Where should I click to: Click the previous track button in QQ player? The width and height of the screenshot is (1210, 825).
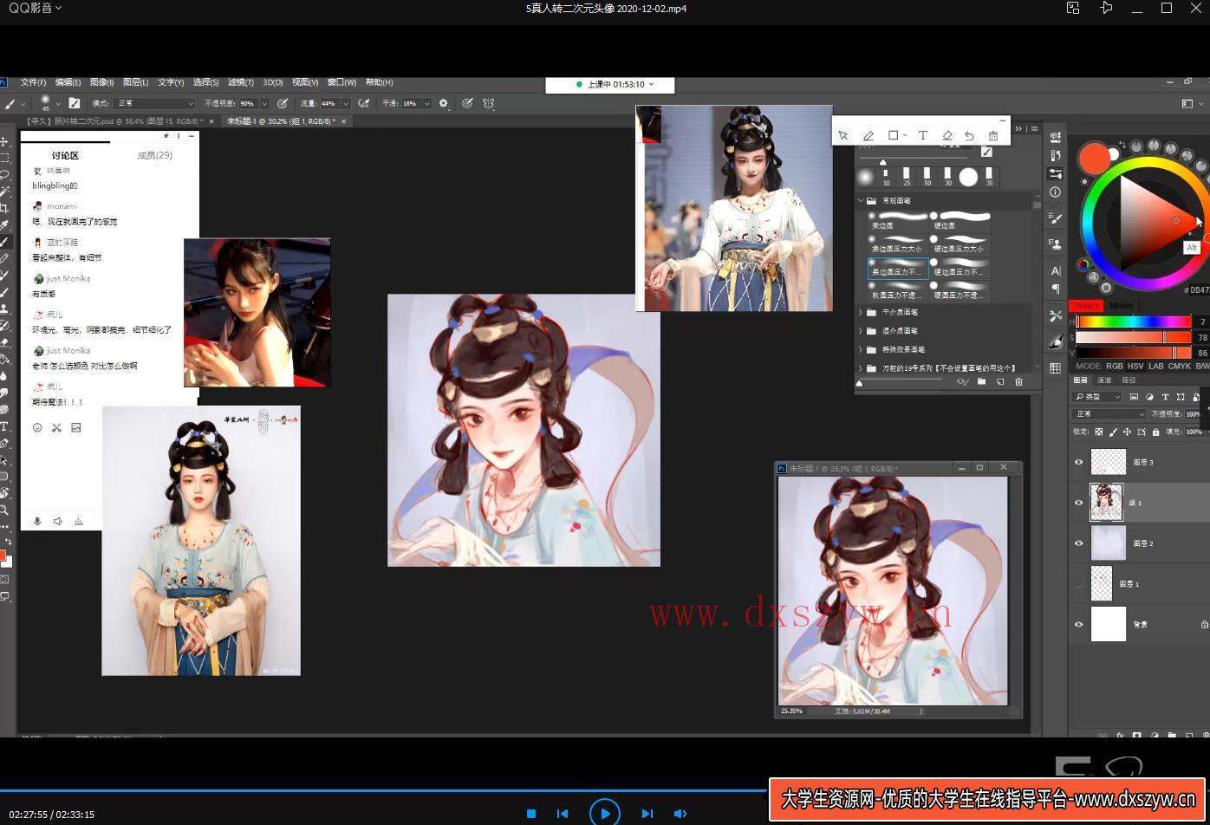(x=563, y=813)
